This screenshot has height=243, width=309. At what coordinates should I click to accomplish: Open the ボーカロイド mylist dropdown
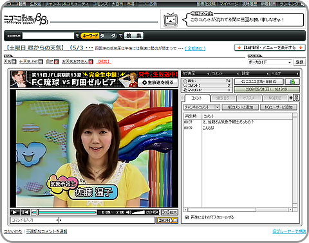pos(270,62)
